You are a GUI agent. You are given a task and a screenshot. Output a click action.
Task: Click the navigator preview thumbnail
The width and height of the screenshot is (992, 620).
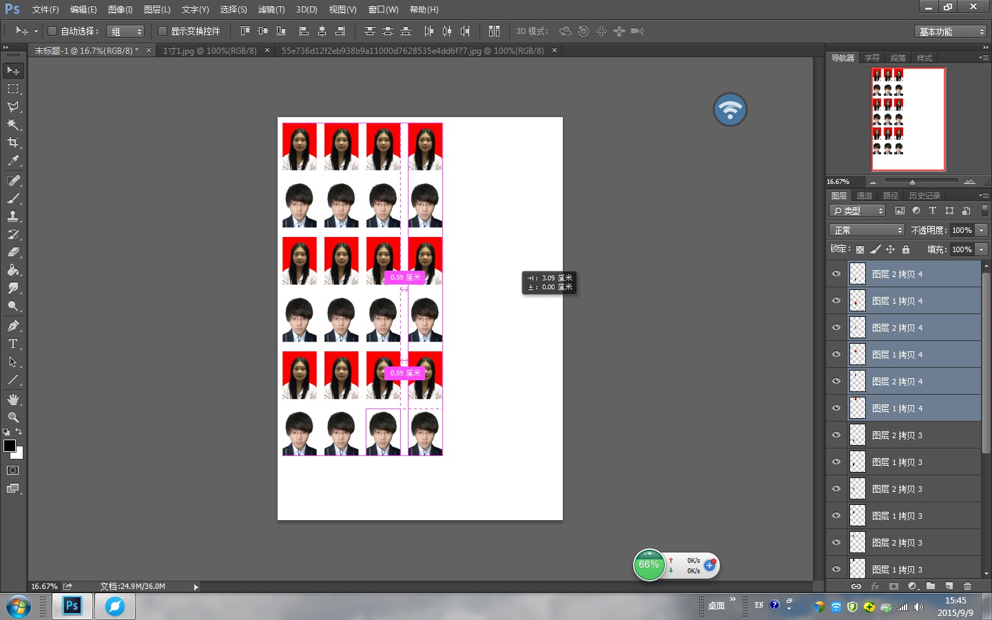pos(908,118)
